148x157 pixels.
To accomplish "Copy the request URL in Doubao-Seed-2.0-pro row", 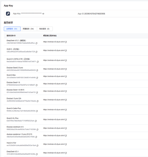I will click(x=66, y=69).
